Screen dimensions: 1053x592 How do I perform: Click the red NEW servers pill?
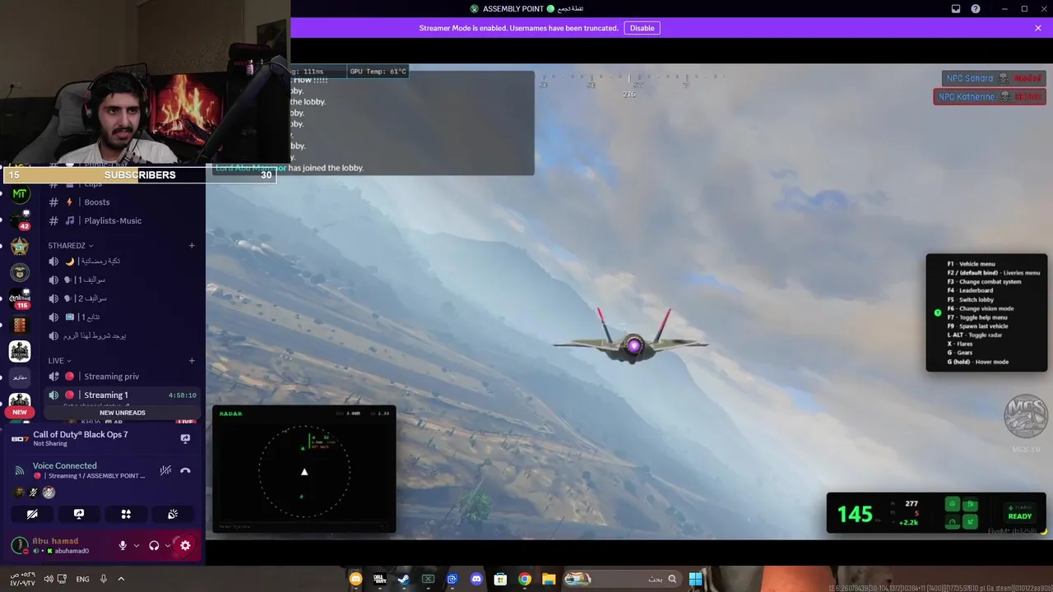[x=20, y=412]
